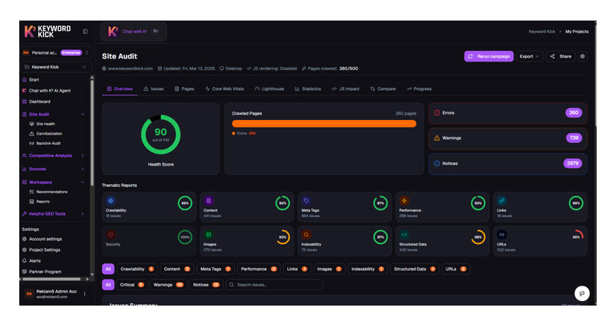Viewport: 616px width, 321px height.
Task: Open the JS Impact tab
Action: pyautogui.click(x=345, y=89)
